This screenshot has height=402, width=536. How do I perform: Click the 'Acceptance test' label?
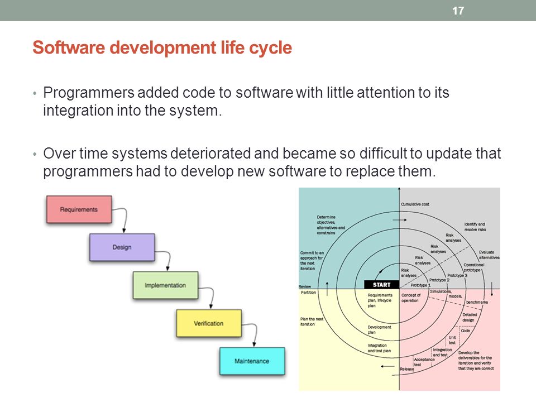[x=424, y=362]
